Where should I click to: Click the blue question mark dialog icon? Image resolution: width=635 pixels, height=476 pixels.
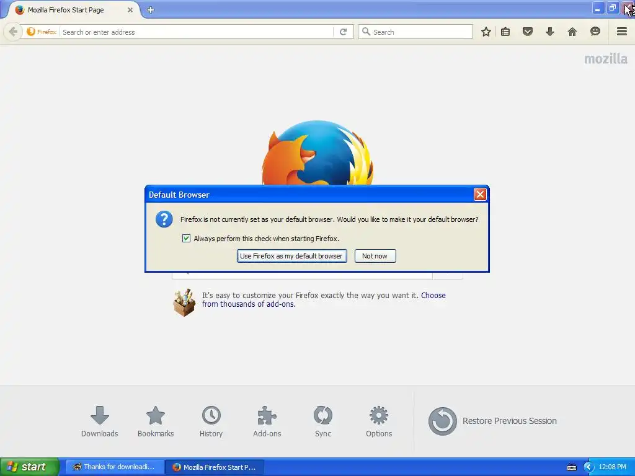[164, 219]
